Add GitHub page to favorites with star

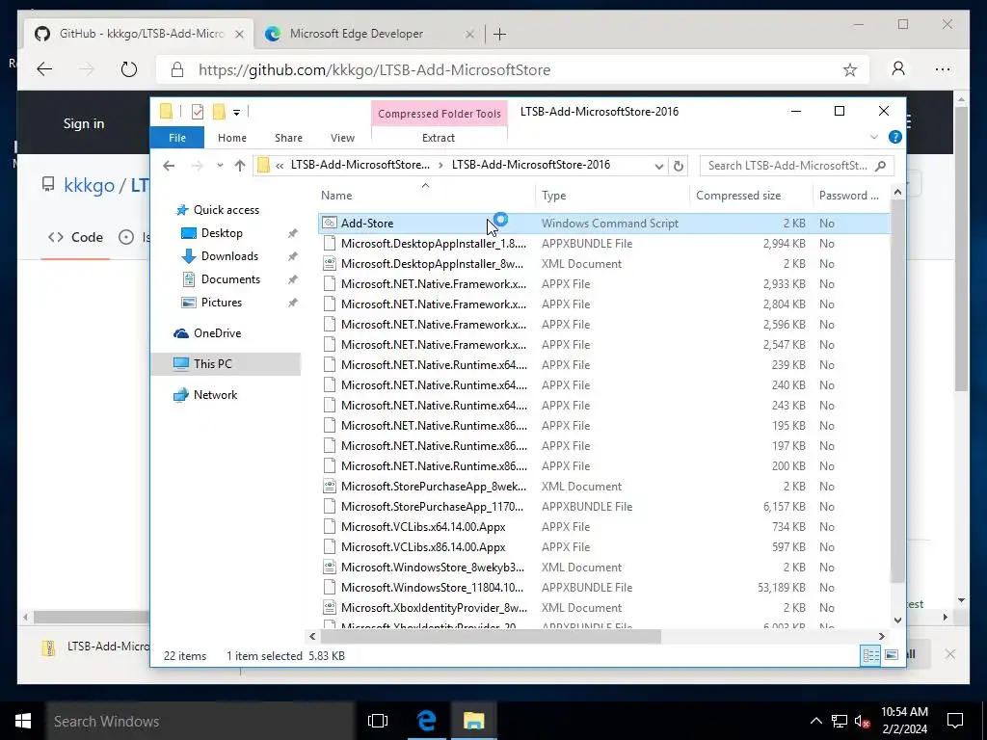(850, 69)
